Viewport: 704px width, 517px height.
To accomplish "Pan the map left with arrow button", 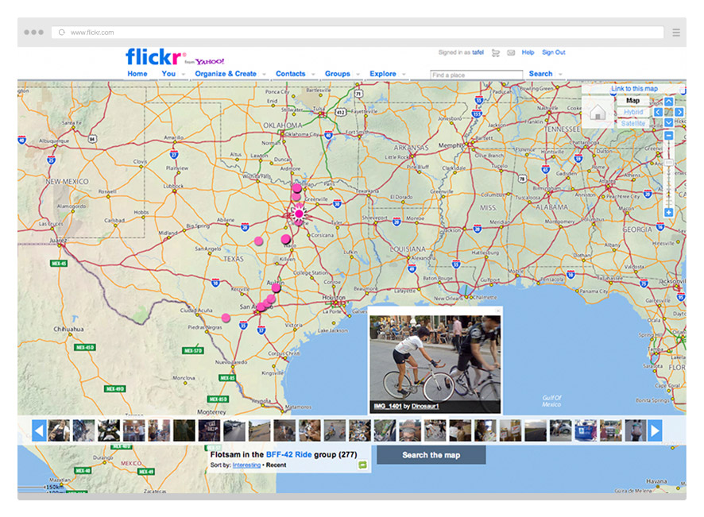I will click(x=658, y=112).
